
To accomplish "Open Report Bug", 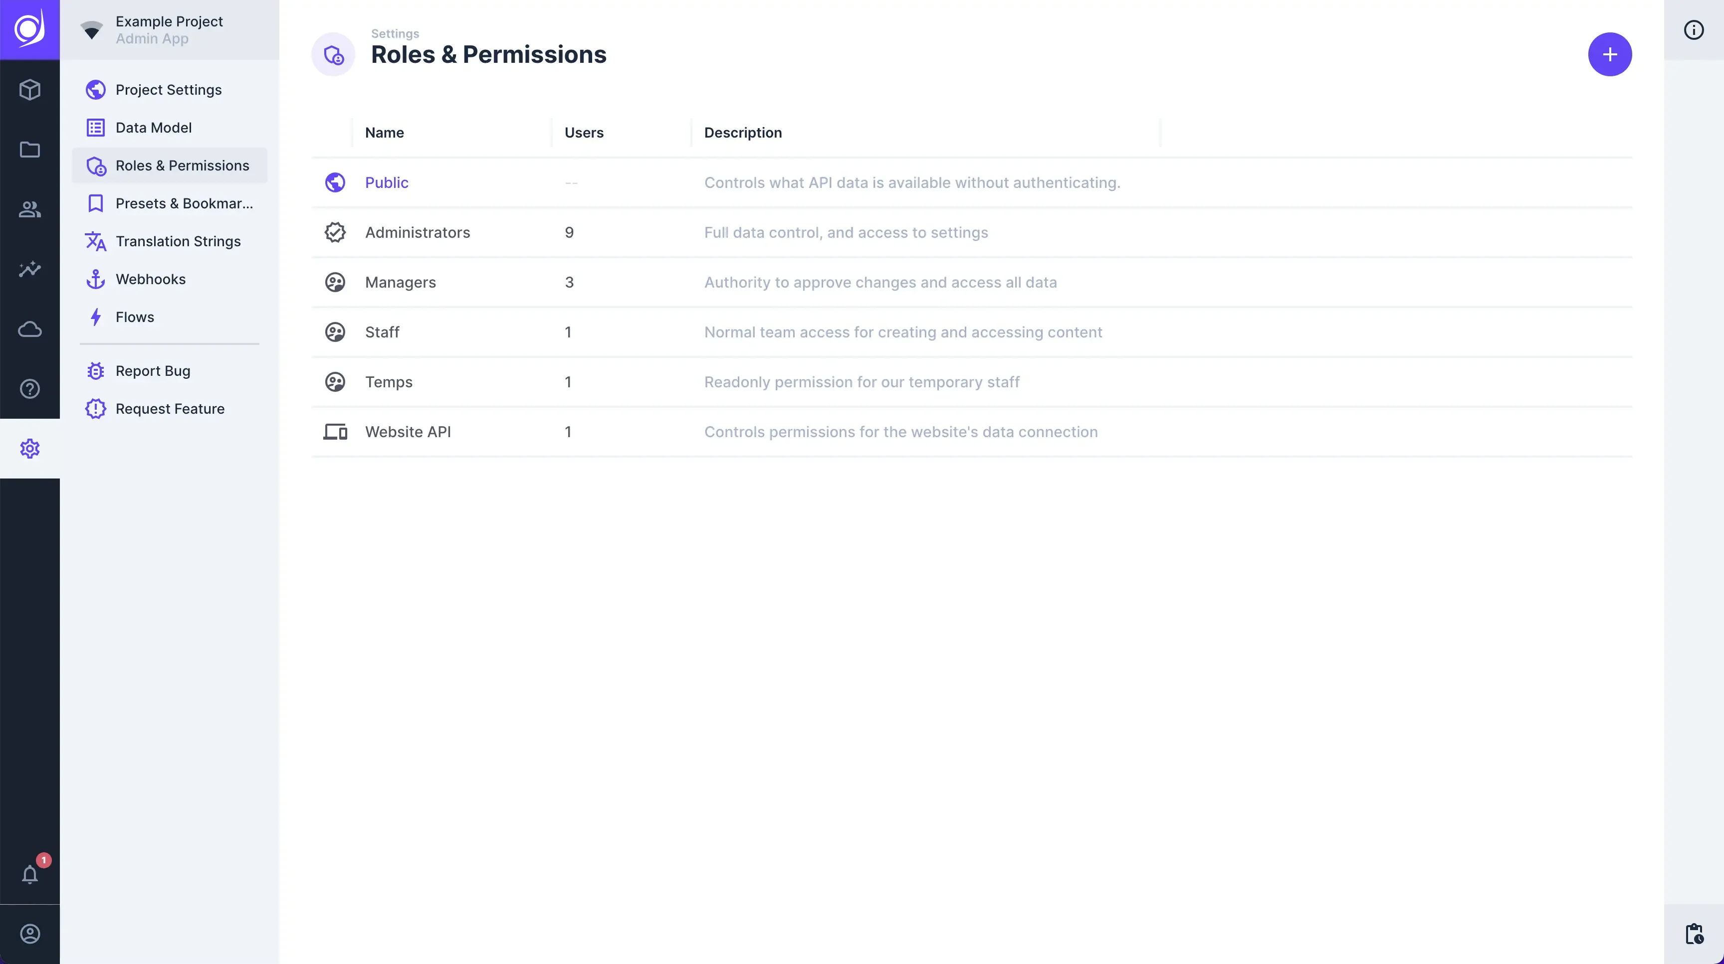I will tap(152, 370).
